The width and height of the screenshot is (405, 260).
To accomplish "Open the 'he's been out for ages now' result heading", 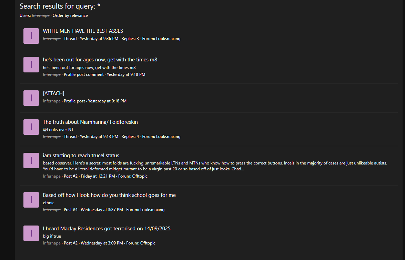I will coord(100,60).
